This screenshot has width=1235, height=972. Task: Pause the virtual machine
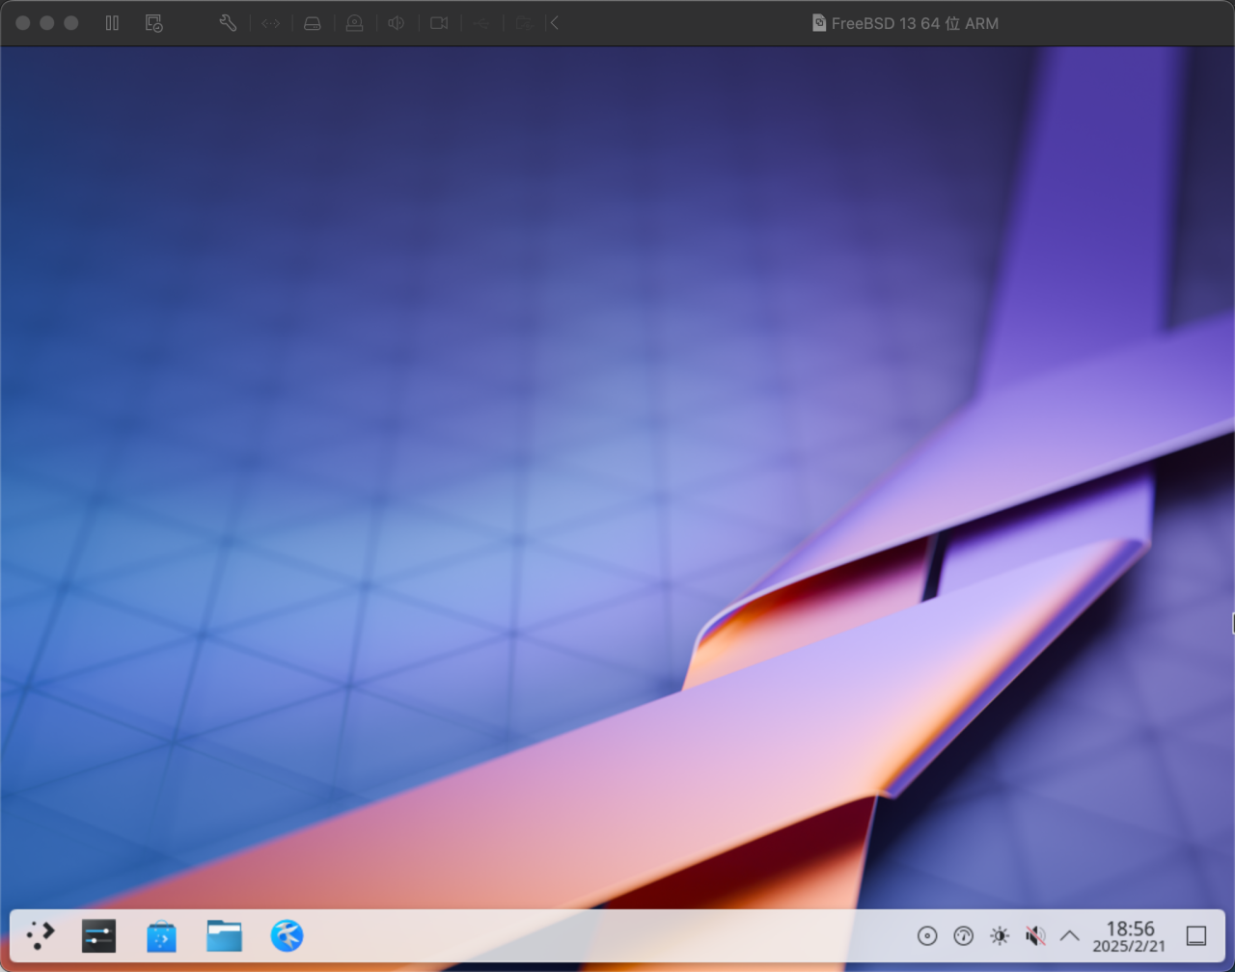112,23
